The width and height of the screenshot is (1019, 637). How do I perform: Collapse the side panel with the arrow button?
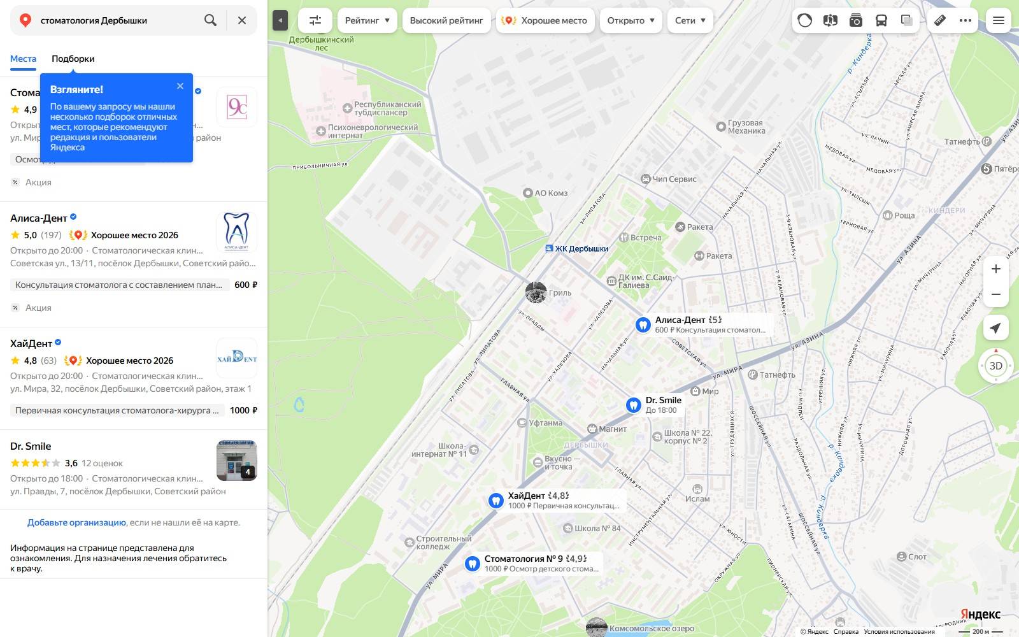point(280,20)
